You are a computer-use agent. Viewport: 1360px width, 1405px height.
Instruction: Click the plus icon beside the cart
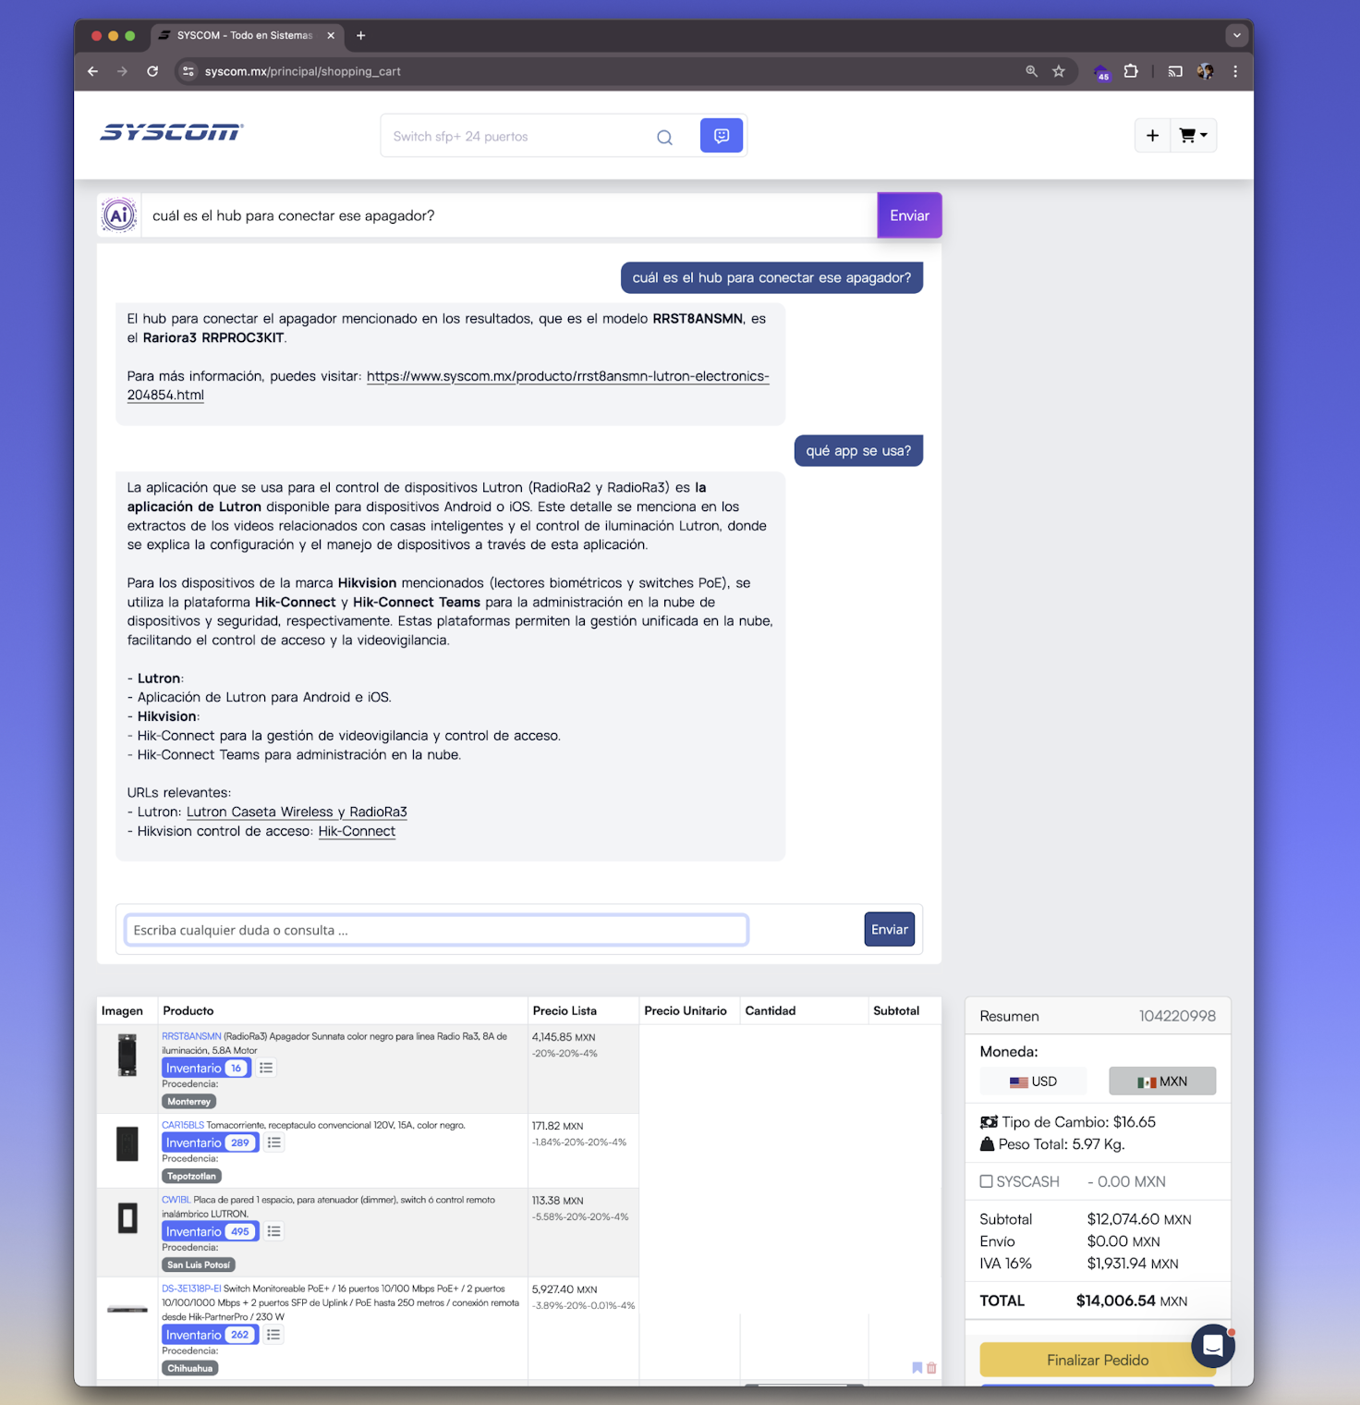(1152, 136)
